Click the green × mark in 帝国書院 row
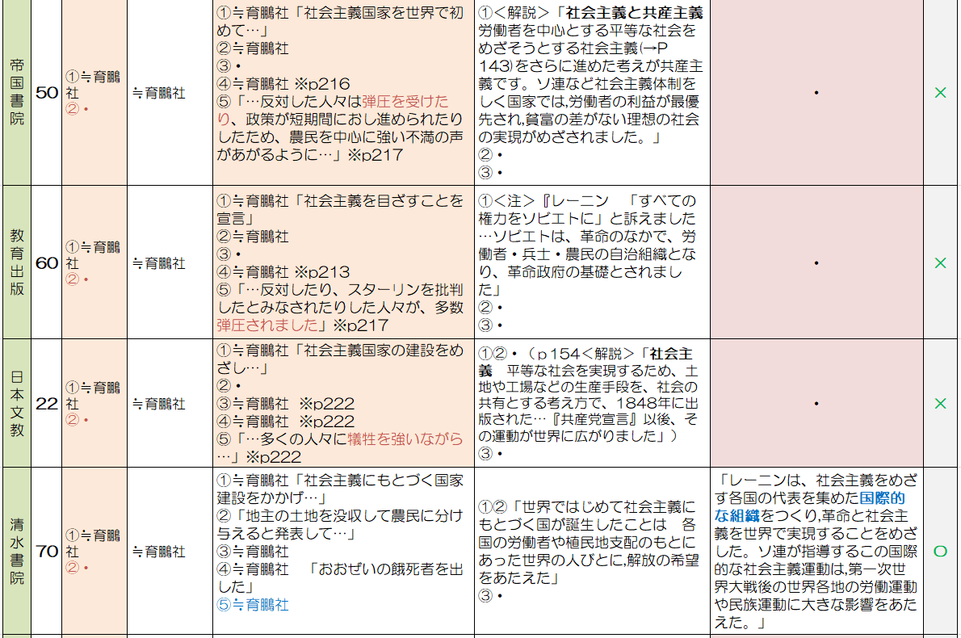The image size is (961, 638). point(940,93)
